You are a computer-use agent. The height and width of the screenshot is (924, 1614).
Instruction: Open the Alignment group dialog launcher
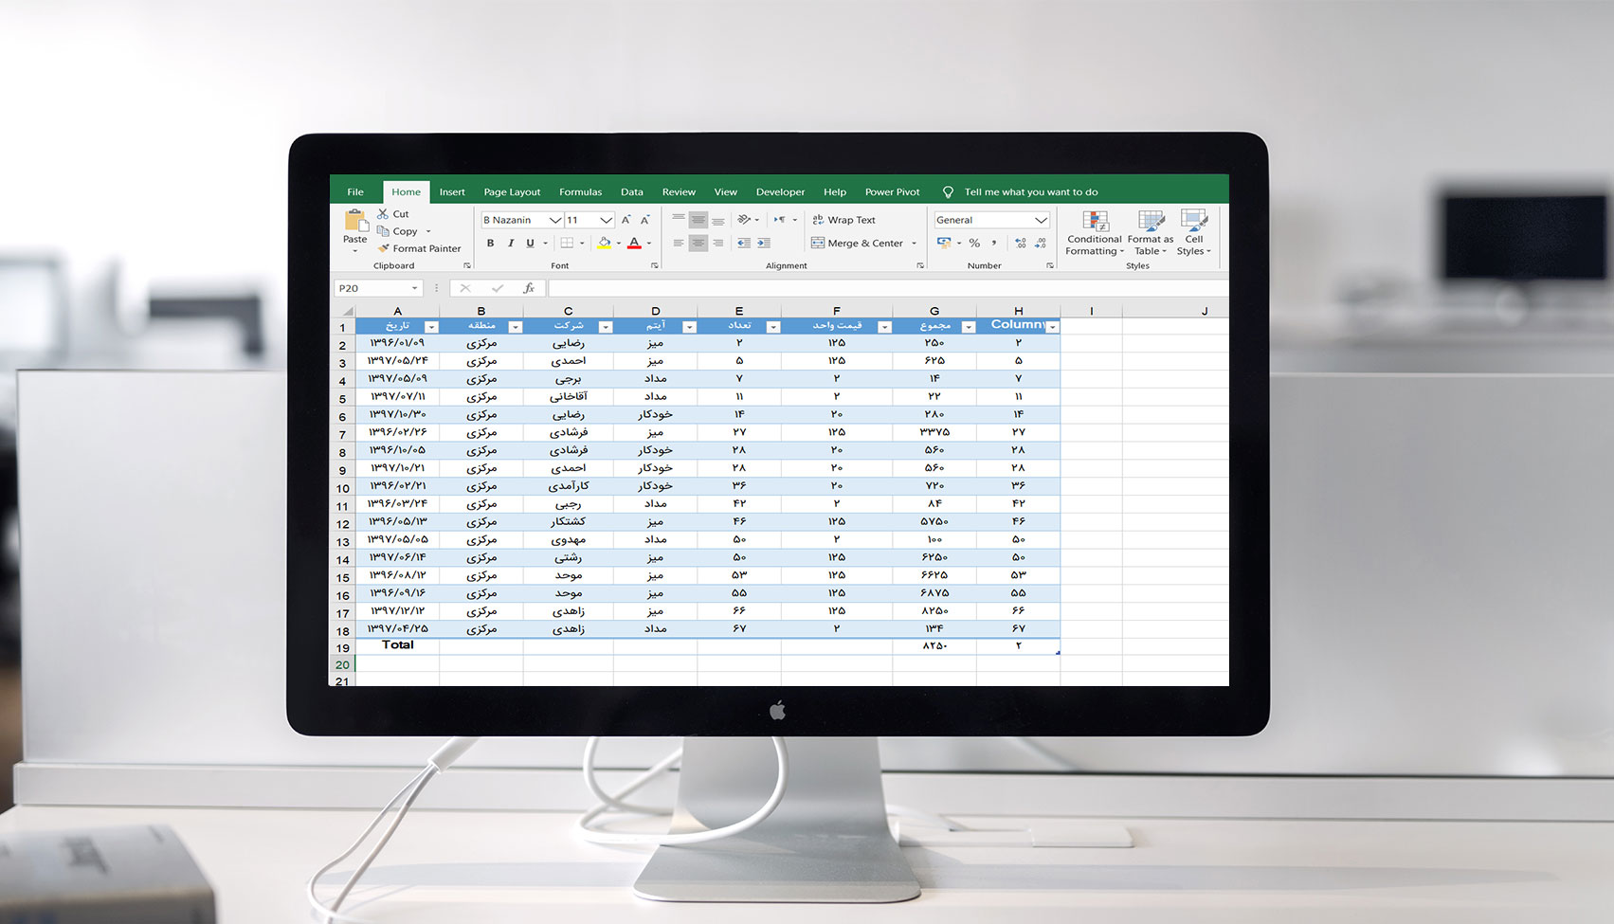(920, 266)
